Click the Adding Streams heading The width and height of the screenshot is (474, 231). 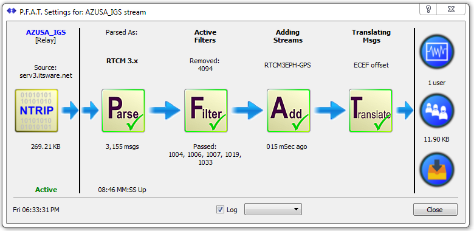288,36
